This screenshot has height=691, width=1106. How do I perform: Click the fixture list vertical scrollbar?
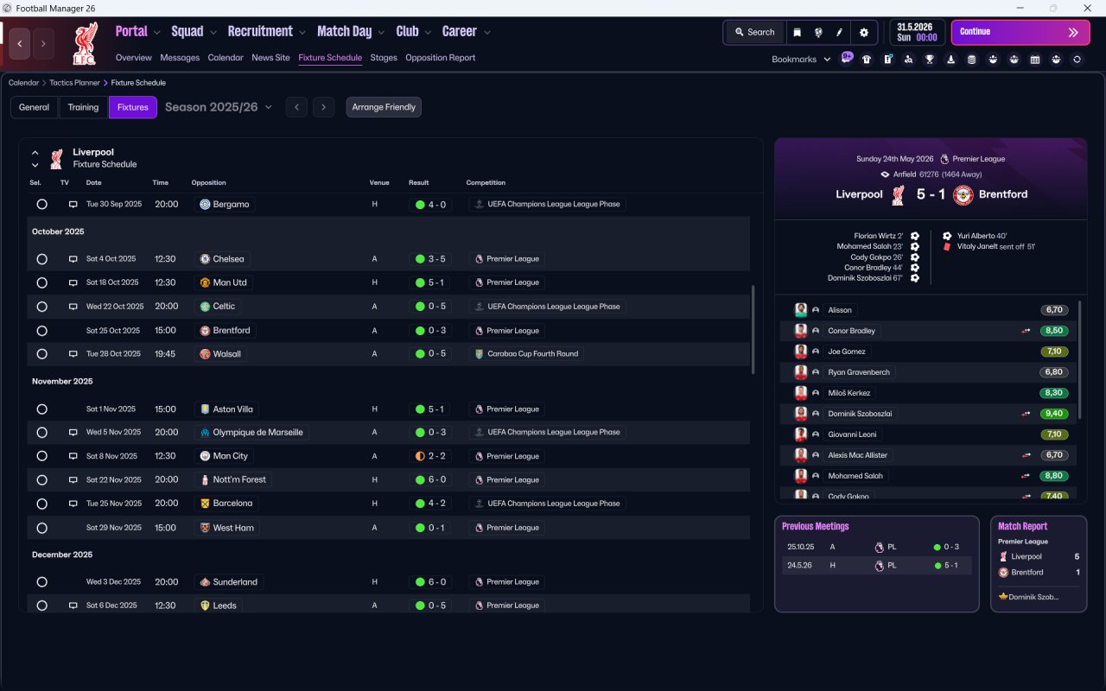[x=753, y=329]
